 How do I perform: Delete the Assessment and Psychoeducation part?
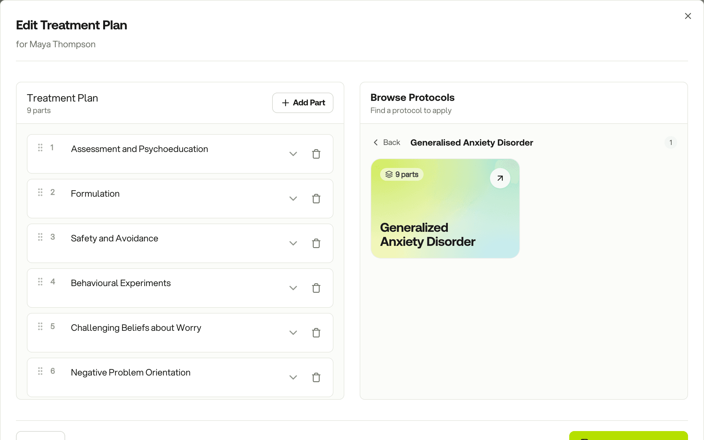316,154
